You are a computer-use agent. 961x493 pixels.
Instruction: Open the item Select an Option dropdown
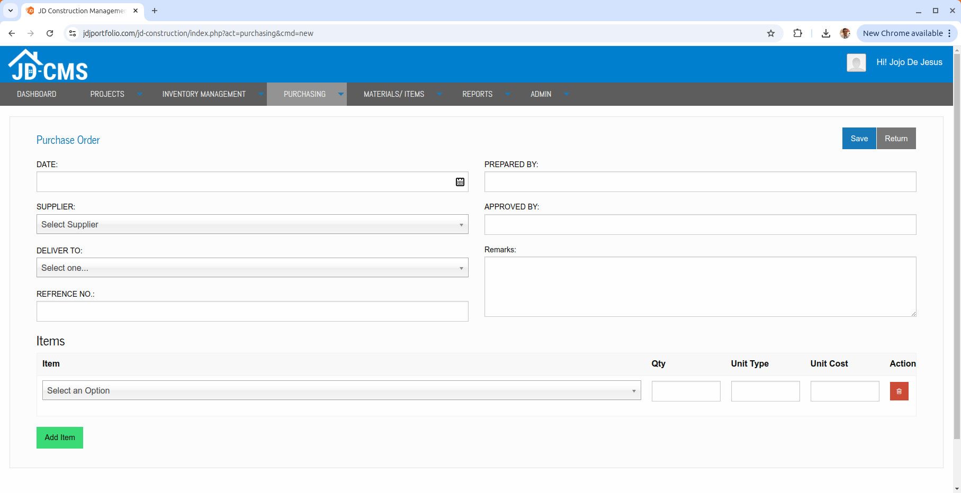coord(341,390)
